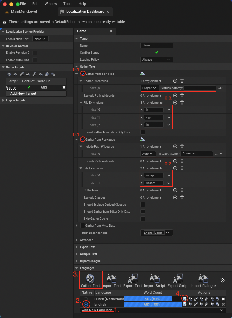Viewport: 232px width, 318px height.
Task: Click the Add New Target button
Action: 23,93
